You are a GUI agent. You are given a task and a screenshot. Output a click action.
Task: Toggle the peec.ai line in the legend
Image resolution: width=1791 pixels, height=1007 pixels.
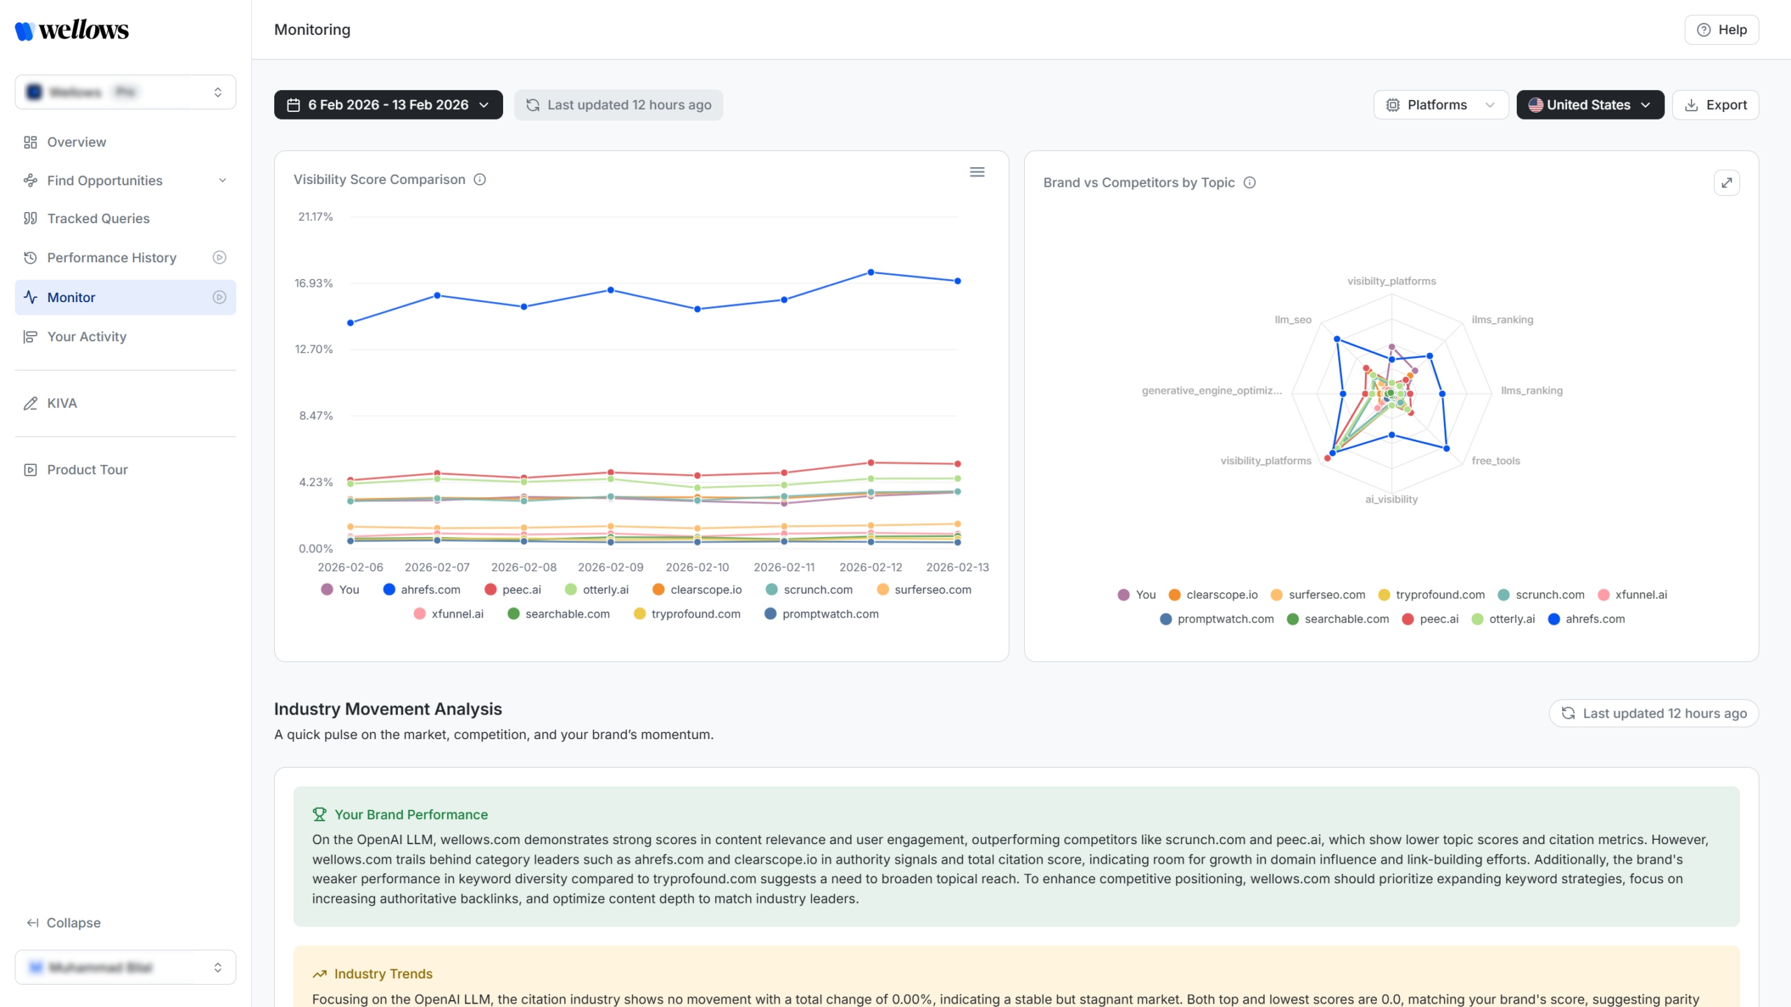click(x=513, y=590)
